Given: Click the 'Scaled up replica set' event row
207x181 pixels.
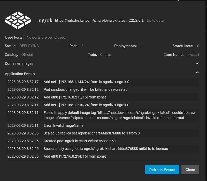Looking at the screenshot, I should pos(103,133).
